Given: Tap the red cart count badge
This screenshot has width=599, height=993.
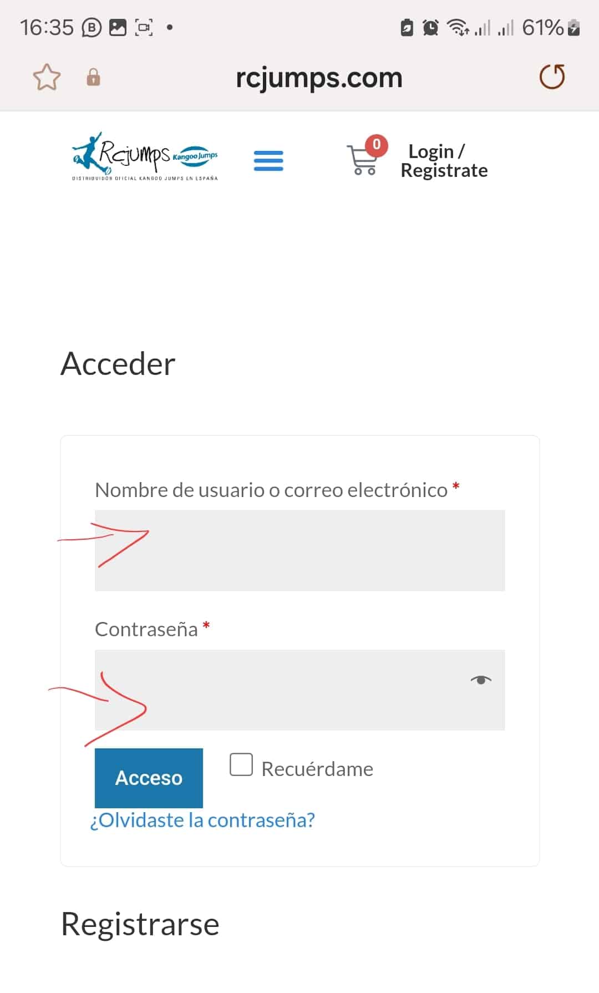Looking at the screenshot, I should coord(377,145).
